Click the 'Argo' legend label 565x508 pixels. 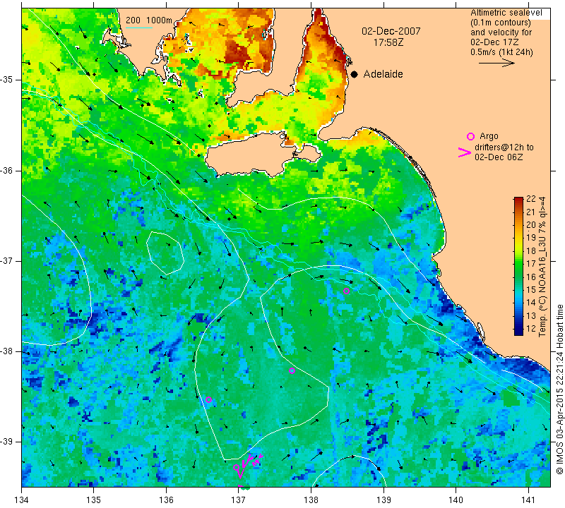pos(489,136)
